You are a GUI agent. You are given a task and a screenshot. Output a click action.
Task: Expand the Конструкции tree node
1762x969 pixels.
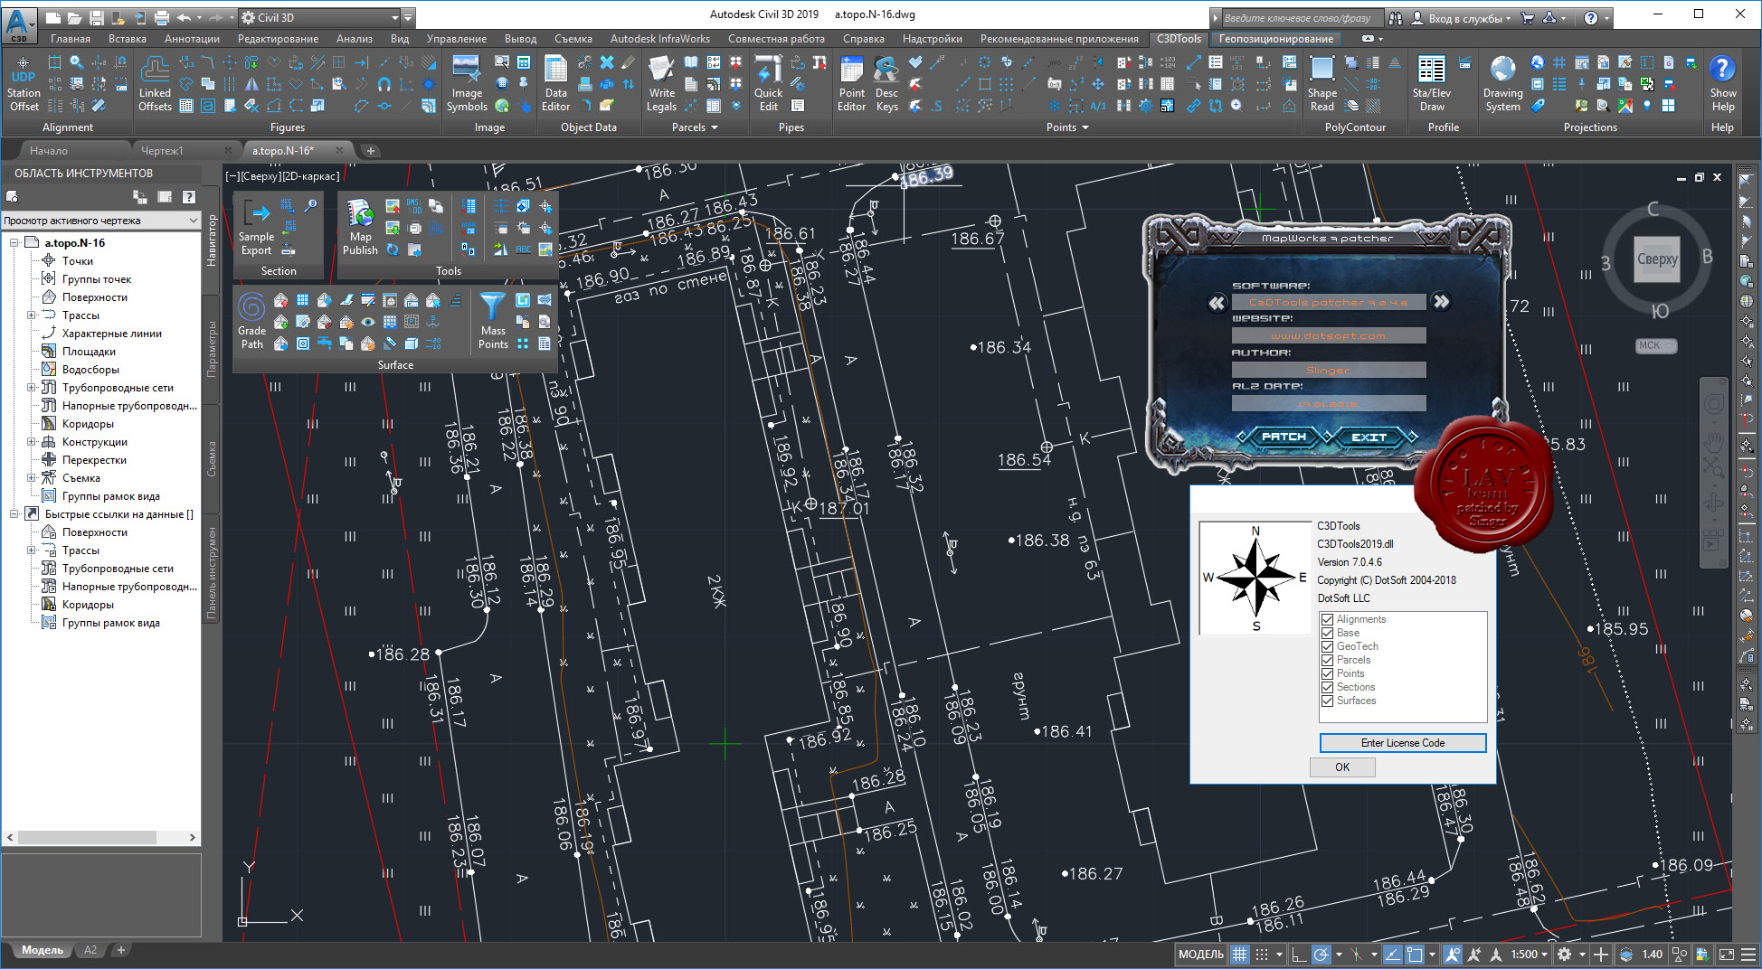(32, 442)
